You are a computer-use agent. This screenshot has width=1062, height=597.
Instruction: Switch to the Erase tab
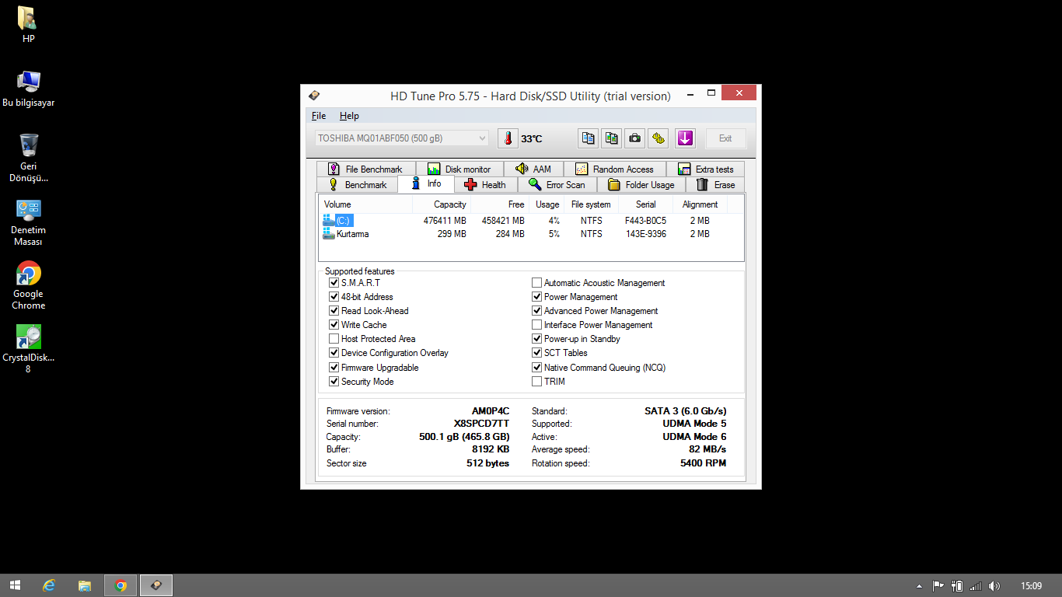pos(715,185)
